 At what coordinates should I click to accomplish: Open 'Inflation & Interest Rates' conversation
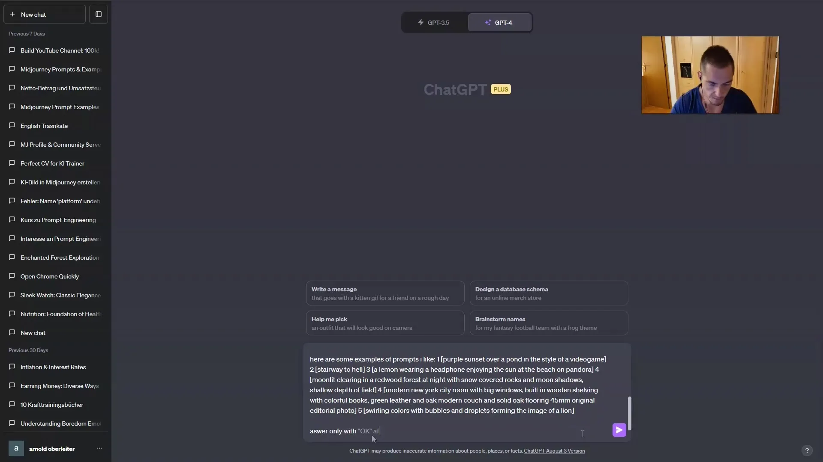coord(53,366)
